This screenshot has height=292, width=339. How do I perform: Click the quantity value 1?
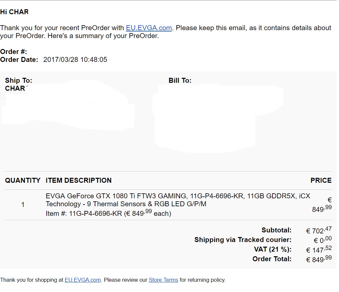23,205
